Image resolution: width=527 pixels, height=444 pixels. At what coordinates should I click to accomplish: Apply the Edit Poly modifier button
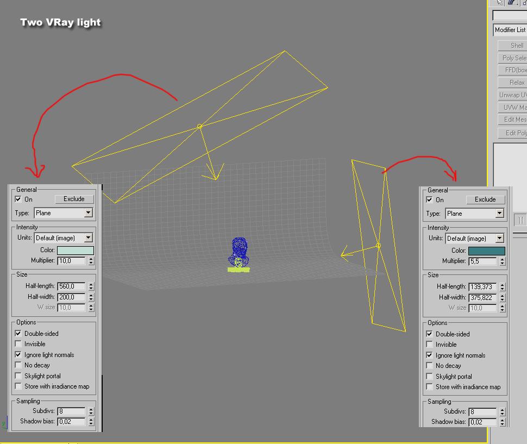[512, 133]
